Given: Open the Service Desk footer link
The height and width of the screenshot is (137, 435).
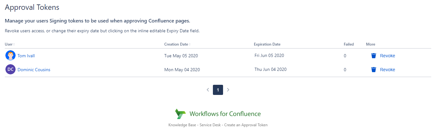Looking at the screenshot, I should [210, 125].
